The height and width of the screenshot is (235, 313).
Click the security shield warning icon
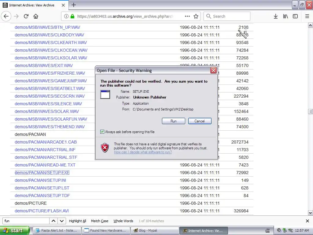point(105,148)
